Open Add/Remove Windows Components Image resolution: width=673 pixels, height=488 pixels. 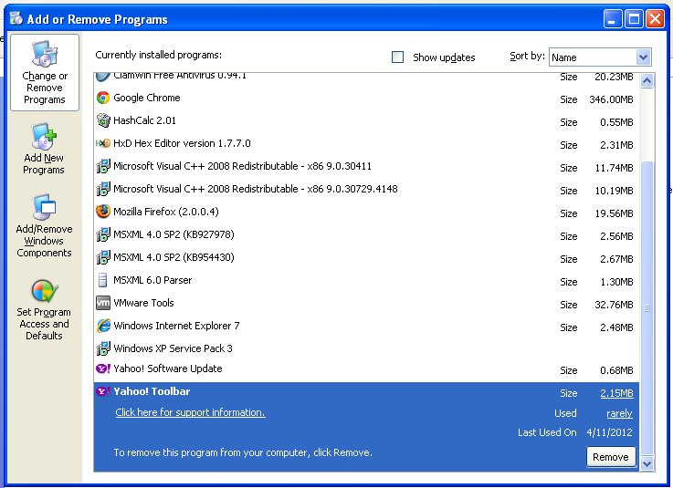tap(44, 226)
